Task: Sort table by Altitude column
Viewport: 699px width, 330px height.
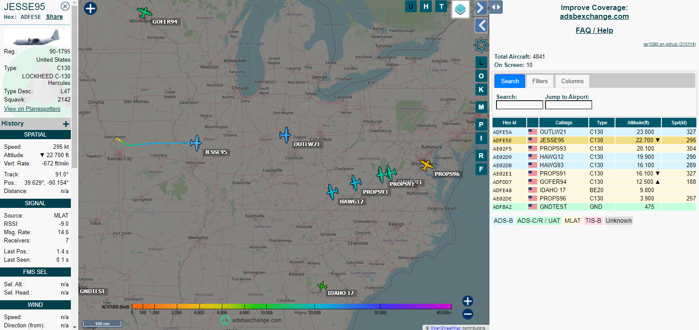Action: tap(638, 123)
